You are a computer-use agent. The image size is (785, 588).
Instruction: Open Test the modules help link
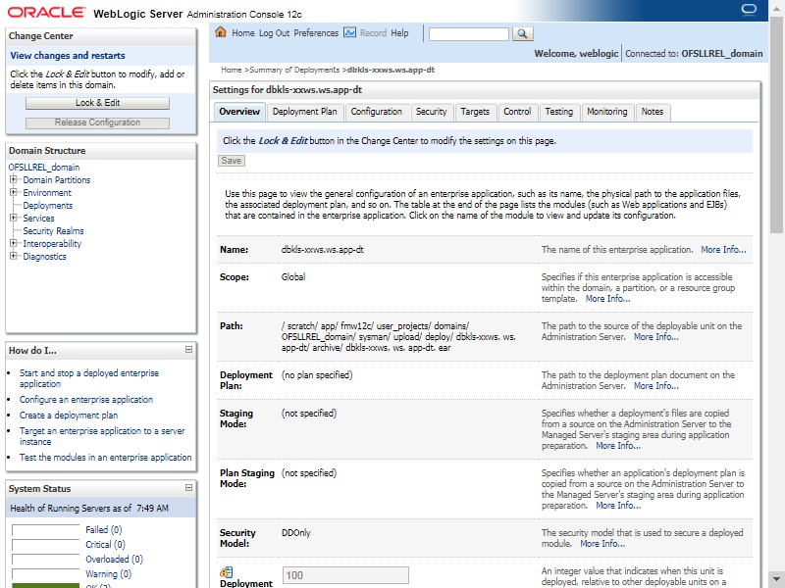[106, 457]
